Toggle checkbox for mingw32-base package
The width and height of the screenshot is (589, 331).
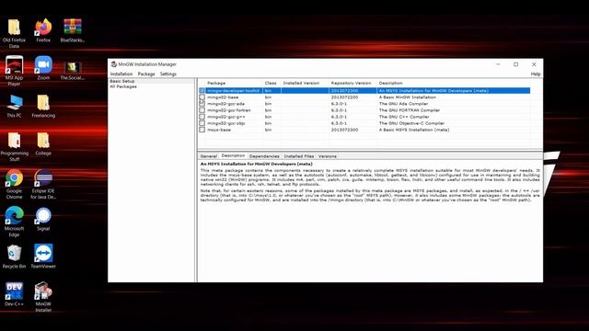[202, 97]
